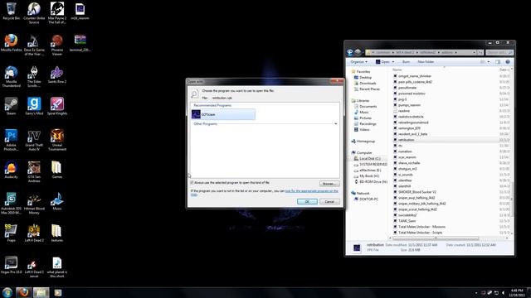
Task: Open Firefox from the taskbar
Action: coord(24,292)
